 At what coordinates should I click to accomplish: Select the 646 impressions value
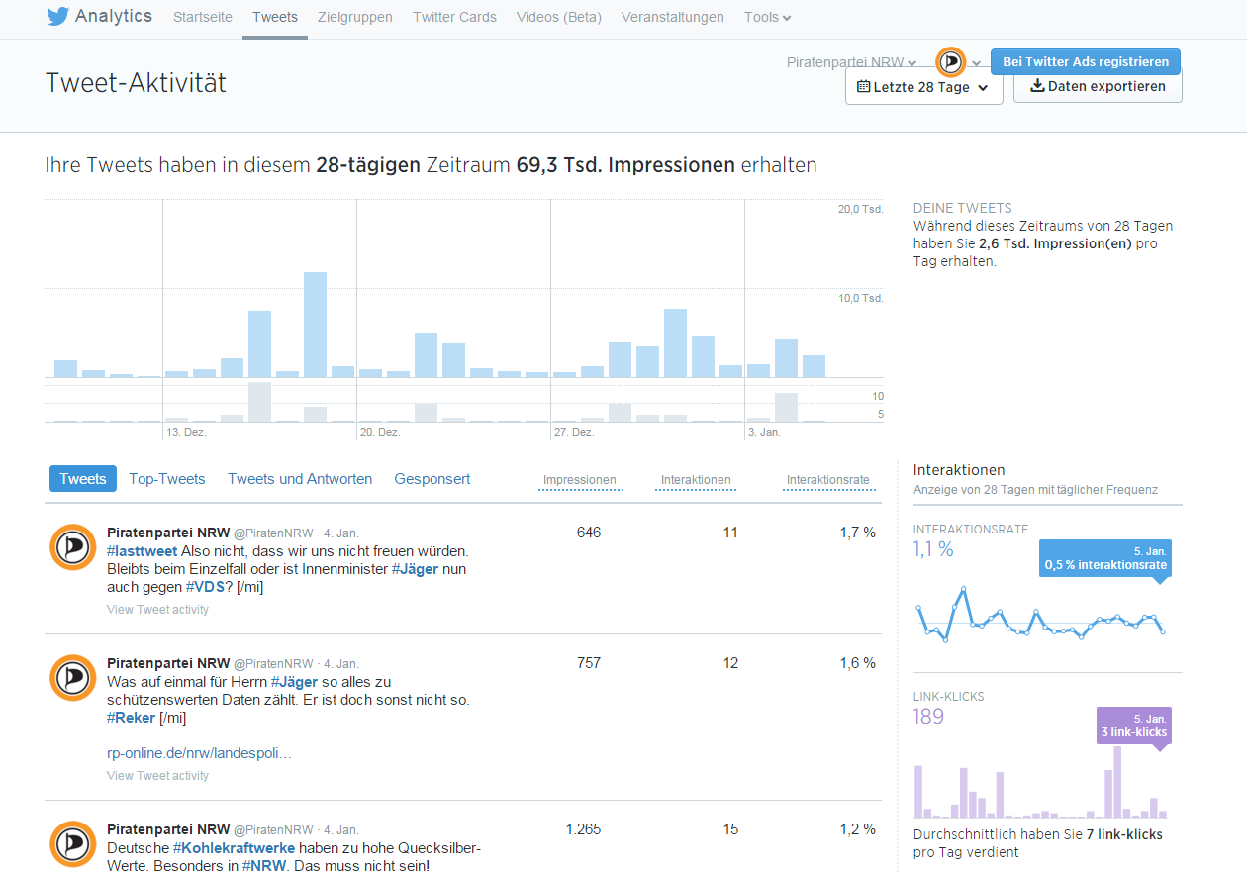pos(589,533)
